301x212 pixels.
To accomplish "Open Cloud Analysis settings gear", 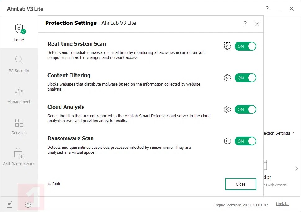I will pos(227,109).
